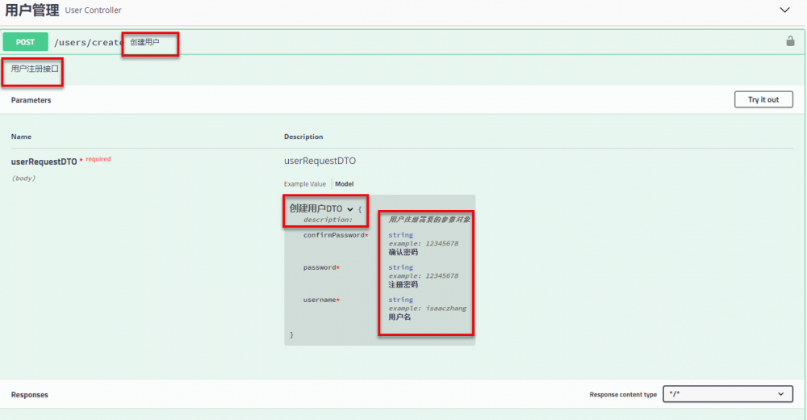
Task: Click the Responses section heading
Action: click(x=29, y=395)
